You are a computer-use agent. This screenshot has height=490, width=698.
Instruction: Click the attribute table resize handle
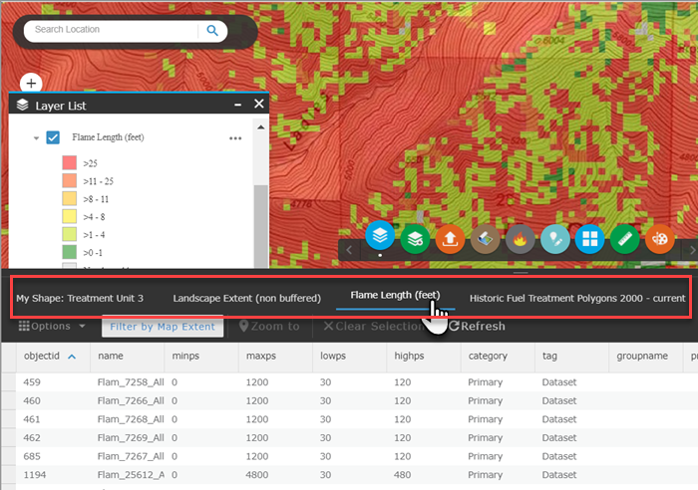521,273
